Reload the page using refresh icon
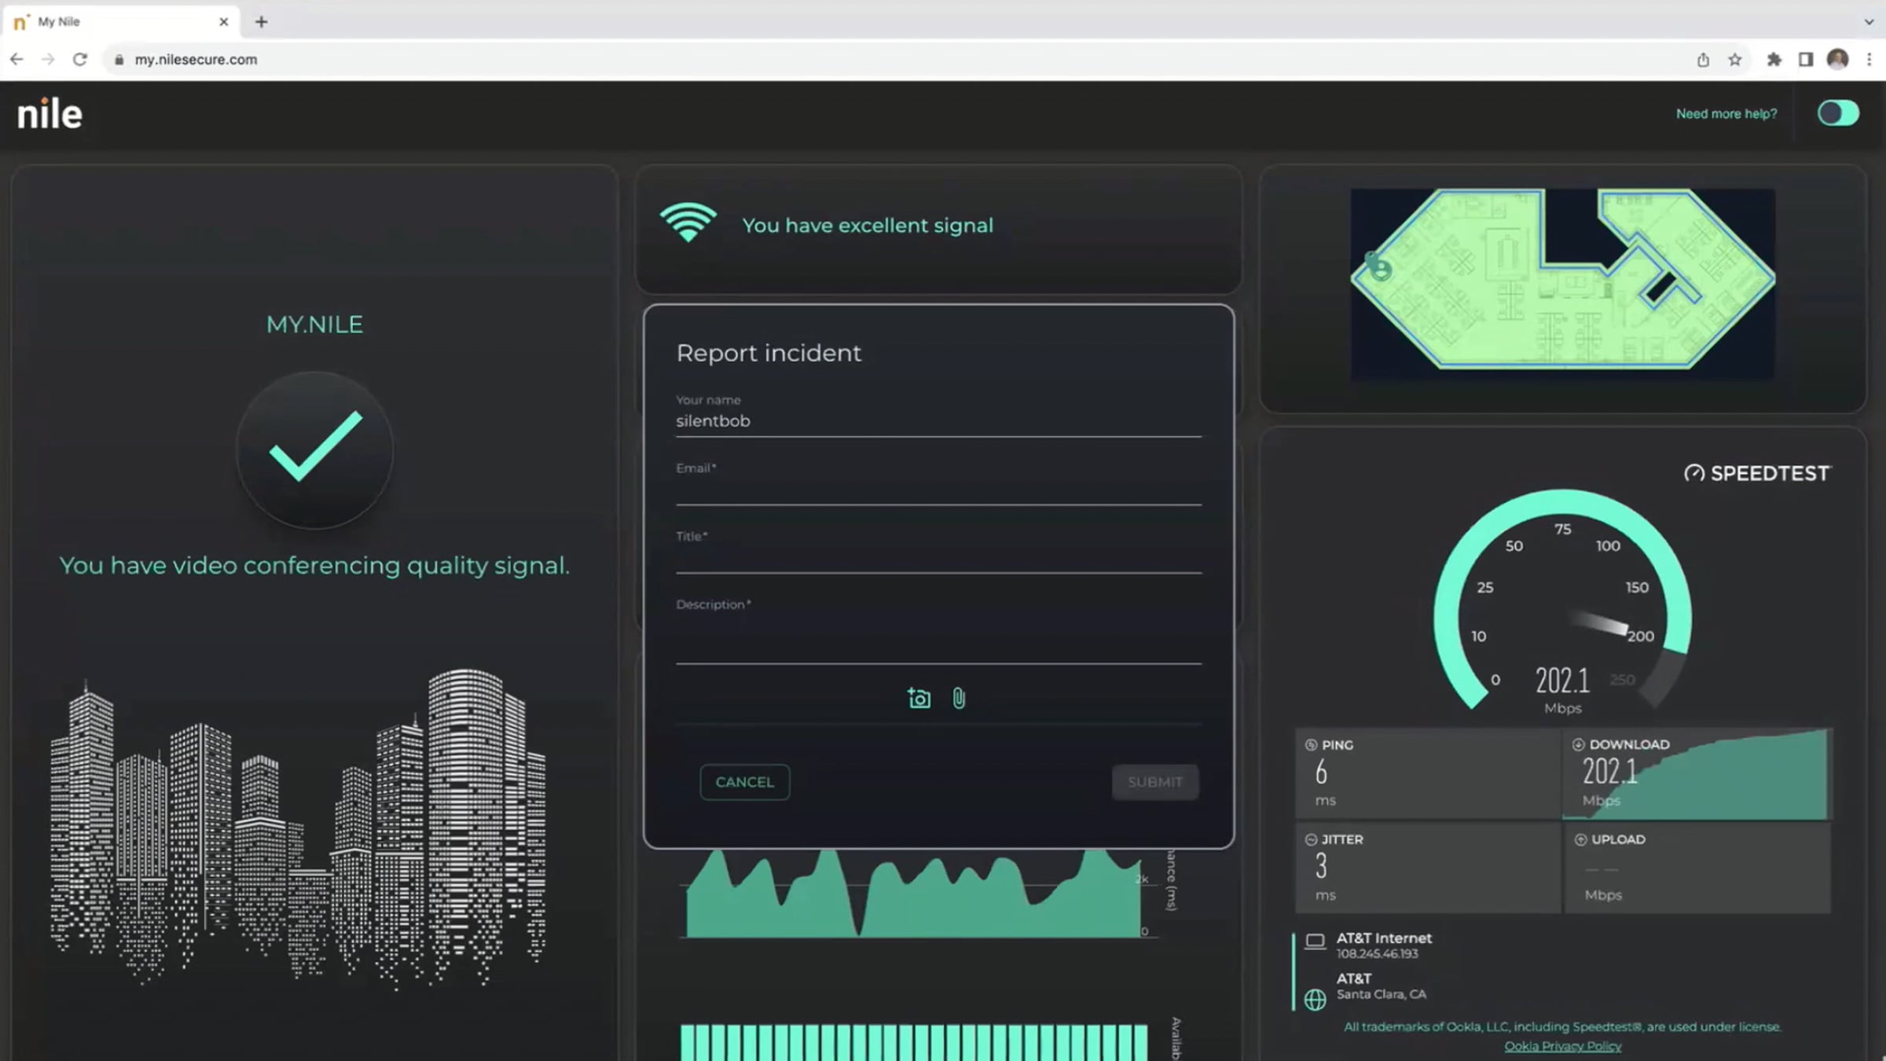The width and height of the screenshot is (1886, 1061). point(80,60)
